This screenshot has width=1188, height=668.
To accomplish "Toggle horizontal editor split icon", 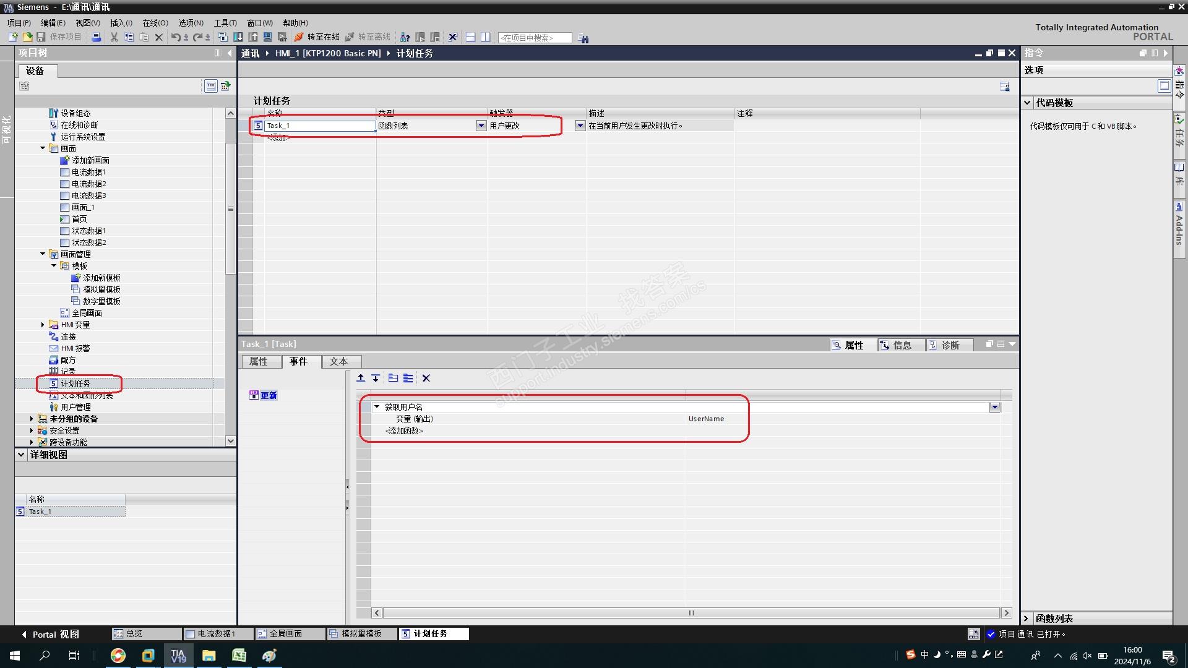I will pos(470,37).
